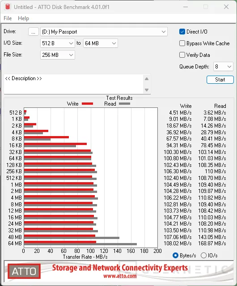Screen dimensions: 237x286
Task: Click the 94.31 MB/s write value
Action: click(x=179, y=145)
